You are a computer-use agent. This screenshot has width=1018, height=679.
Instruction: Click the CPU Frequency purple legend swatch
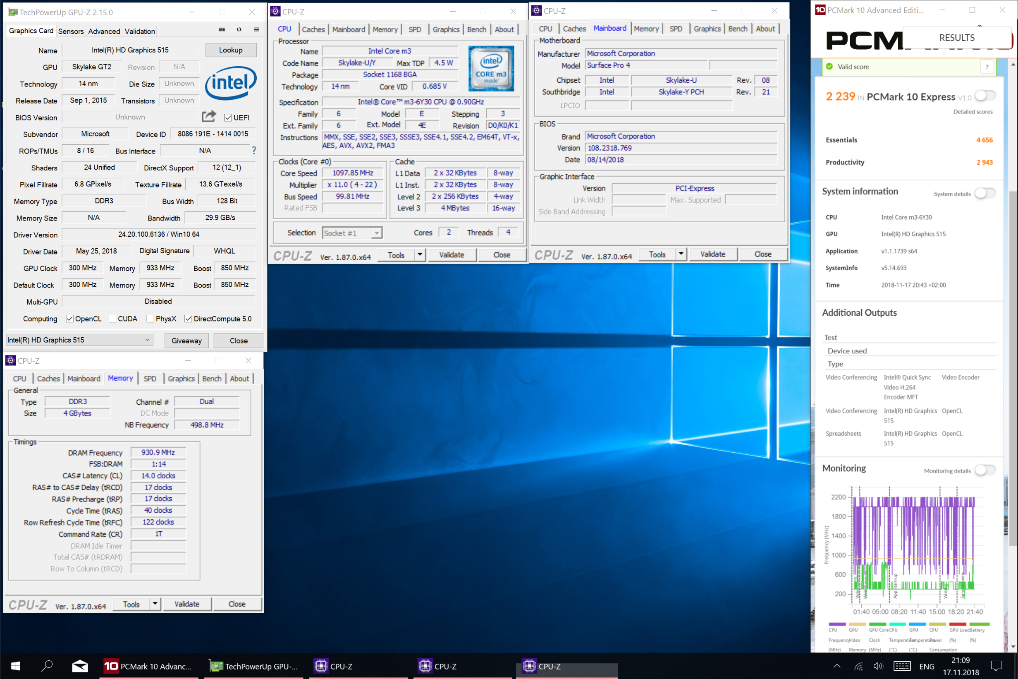coord(837,624)
